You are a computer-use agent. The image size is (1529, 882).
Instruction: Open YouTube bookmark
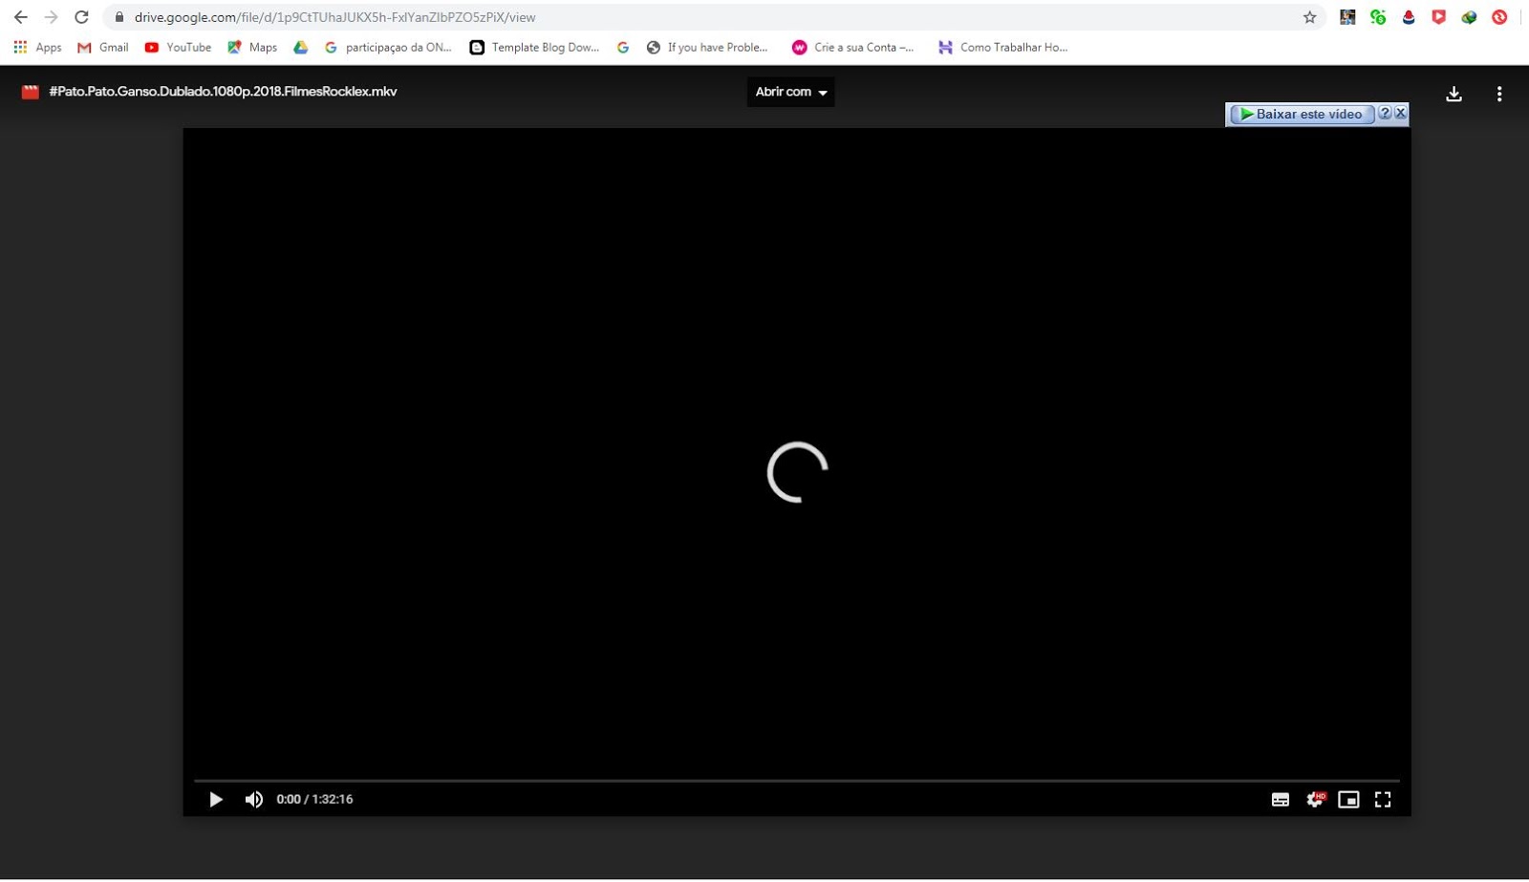[178, 47]
